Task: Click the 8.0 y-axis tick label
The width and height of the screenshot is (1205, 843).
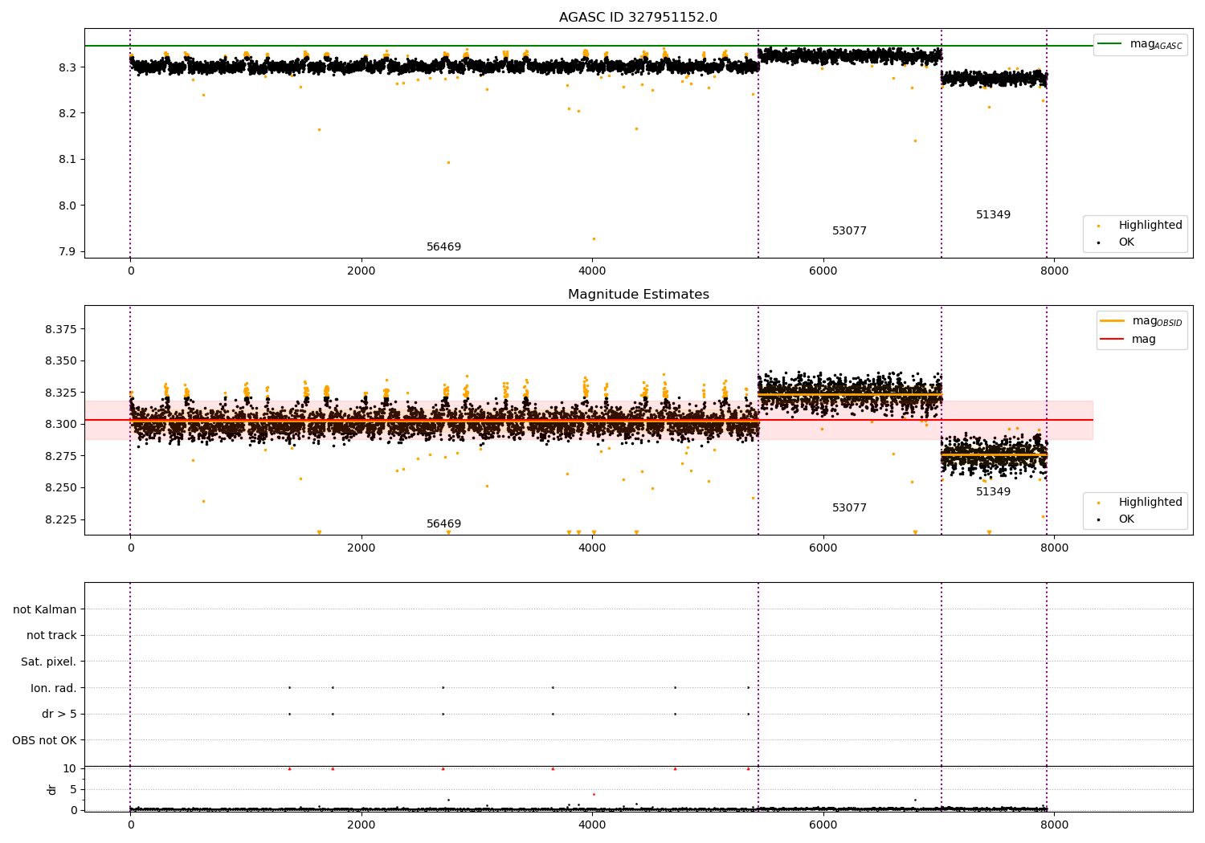Action: point(67,206)
